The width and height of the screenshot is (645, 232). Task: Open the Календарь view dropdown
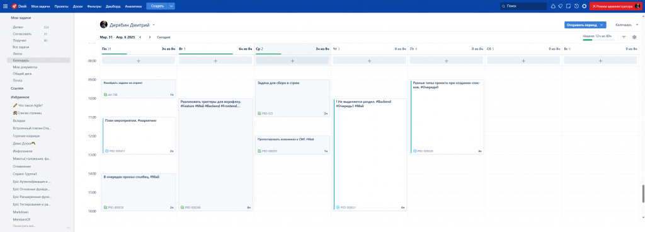point(627,25)
